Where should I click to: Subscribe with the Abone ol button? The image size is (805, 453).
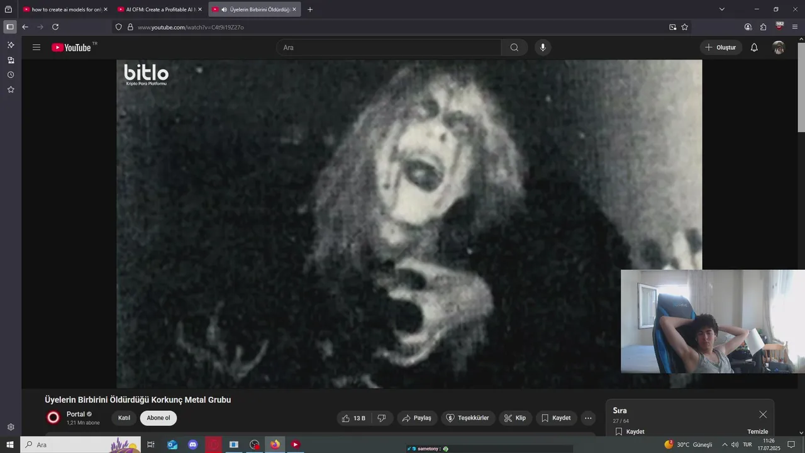pos(158,418)
